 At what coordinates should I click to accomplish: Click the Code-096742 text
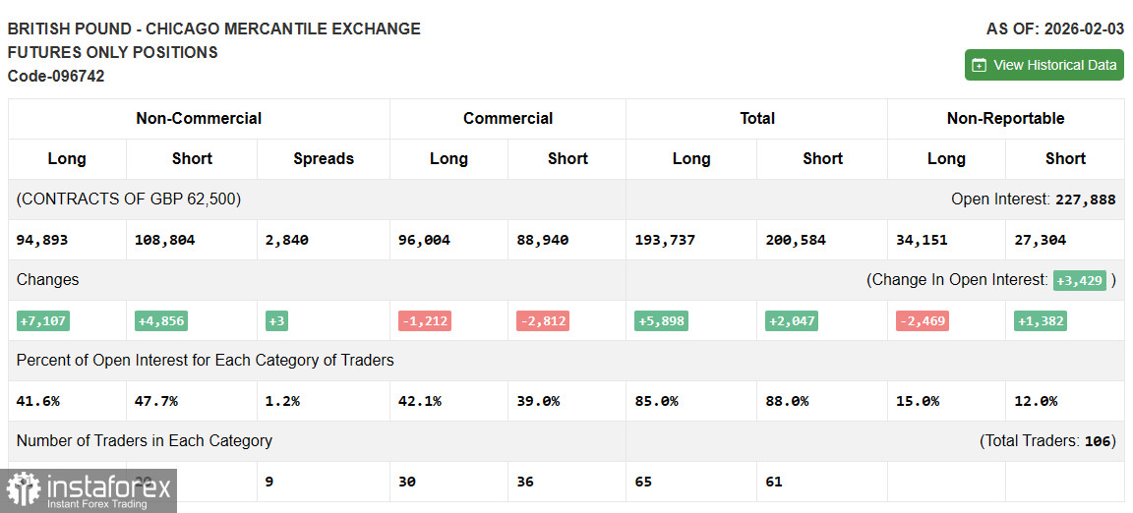[x=56, y=76]
